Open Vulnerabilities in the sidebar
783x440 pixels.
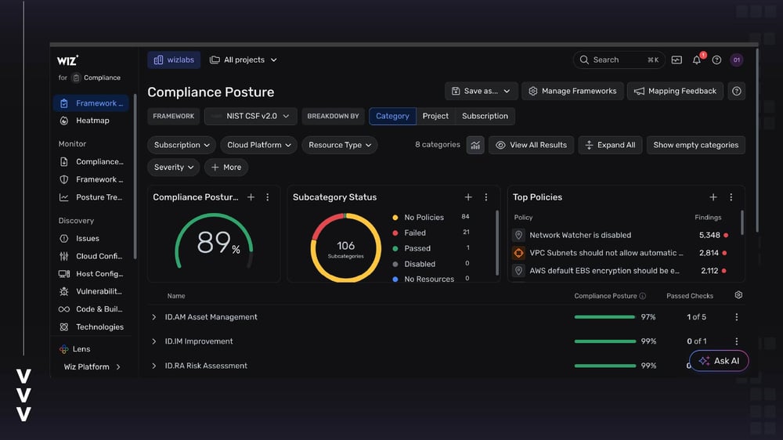(92, 291)
